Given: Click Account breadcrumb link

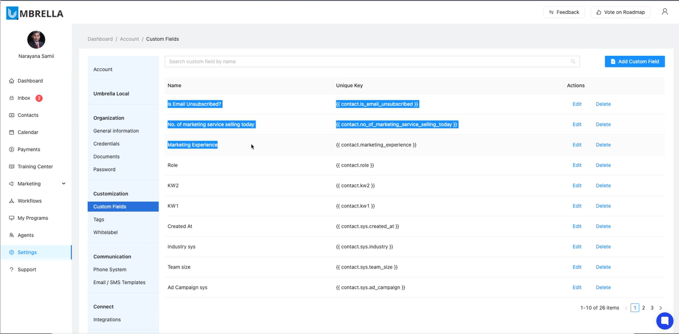Looking at the screenshot, I should (130, 39).
